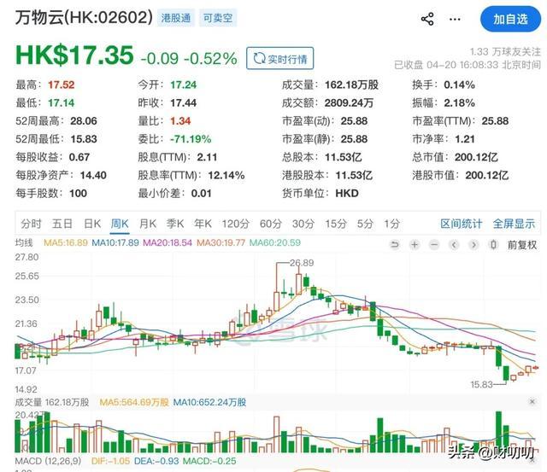Zoom in chart with plus icon
Screen dimensions: 547x472
click(415, 245)
